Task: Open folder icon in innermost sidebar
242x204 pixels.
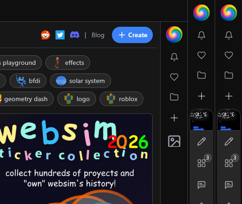Action: (x=174, y=97)
